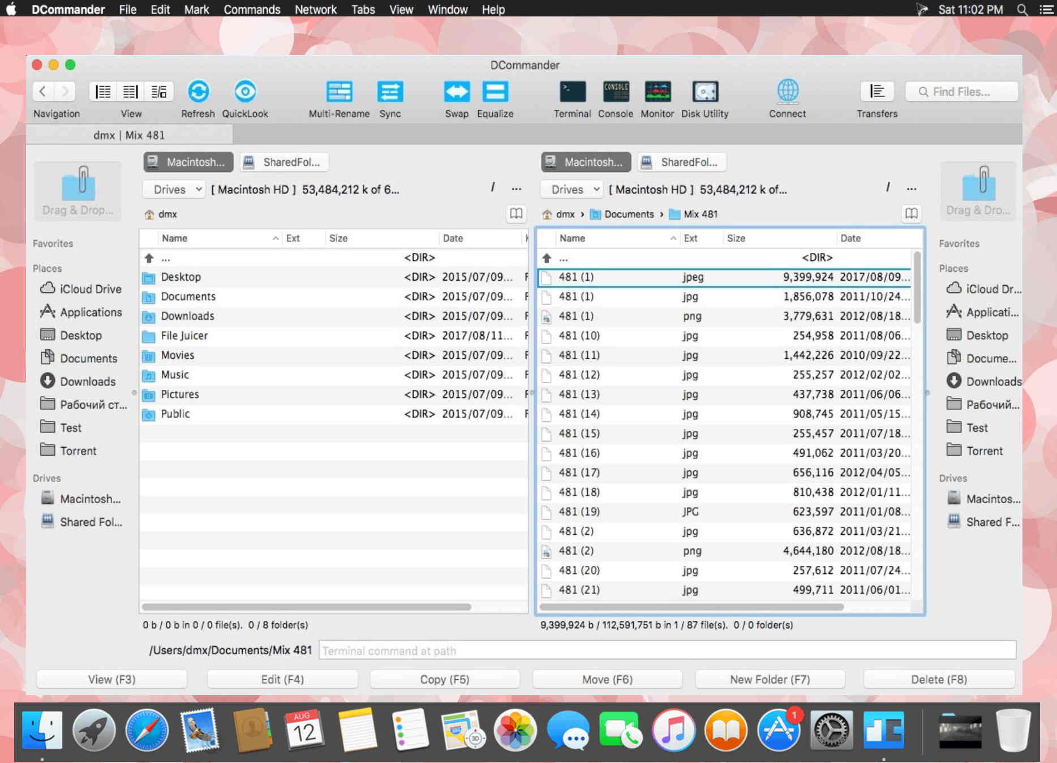Viewport: 1057px width, 763px height.
Task: Go up via right panel parent row
Action: coord(724,258)
